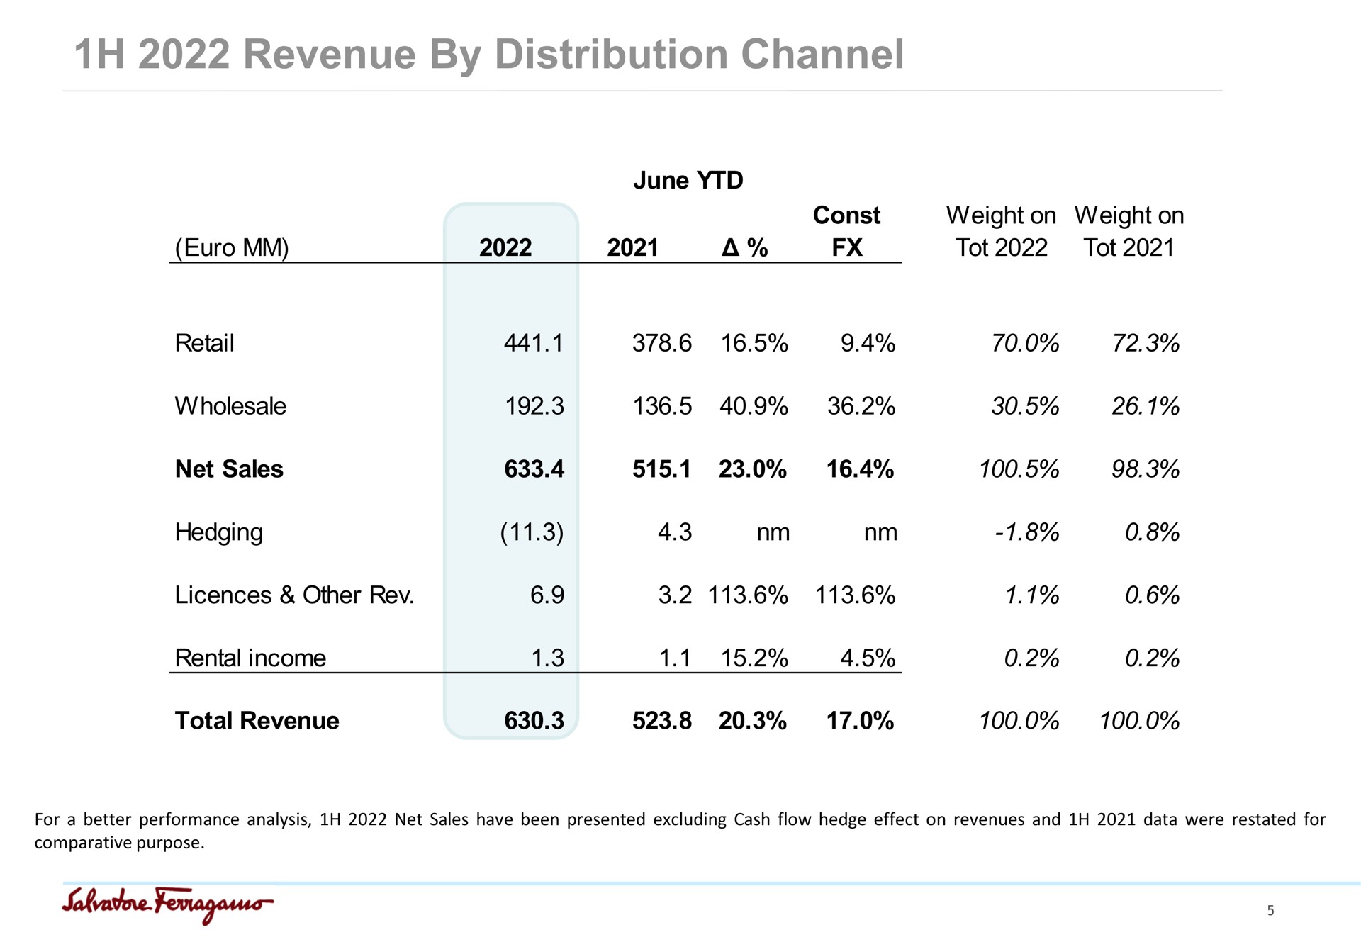Click Wholesale constant FX value 36.2%
The height and width of the screenshot is (942, 1361).
point(861,406)
